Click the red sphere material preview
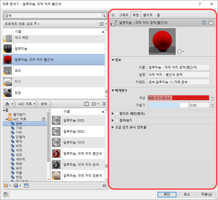 tap(162, 41)
